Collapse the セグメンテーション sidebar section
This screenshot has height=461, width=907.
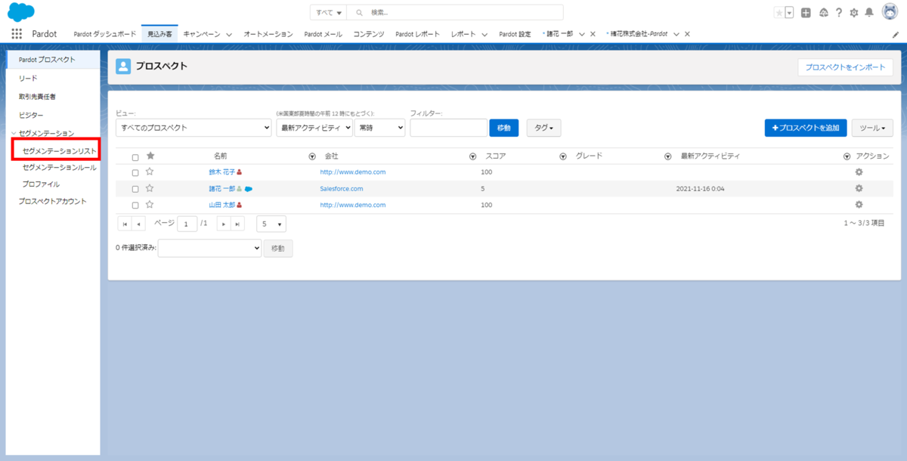(x=14, y=134)
